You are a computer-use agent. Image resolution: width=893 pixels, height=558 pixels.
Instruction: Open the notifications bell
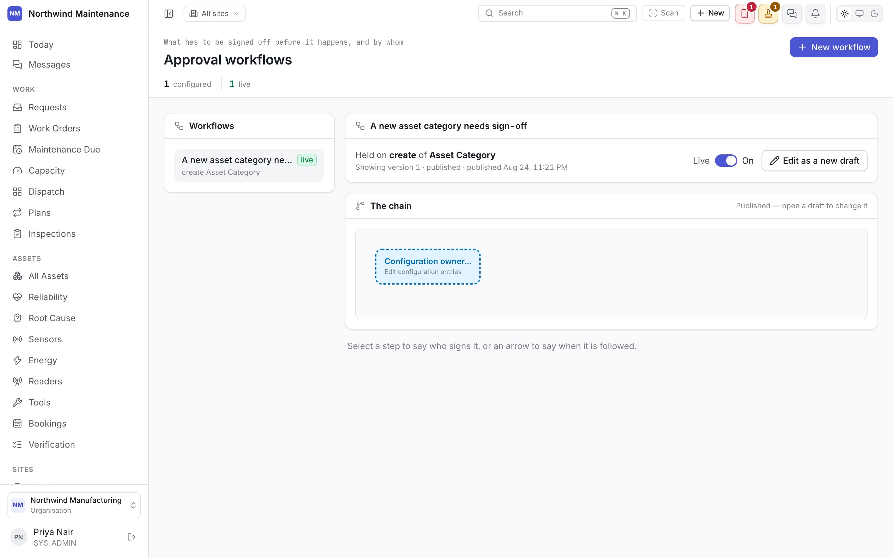coord(815,14)
